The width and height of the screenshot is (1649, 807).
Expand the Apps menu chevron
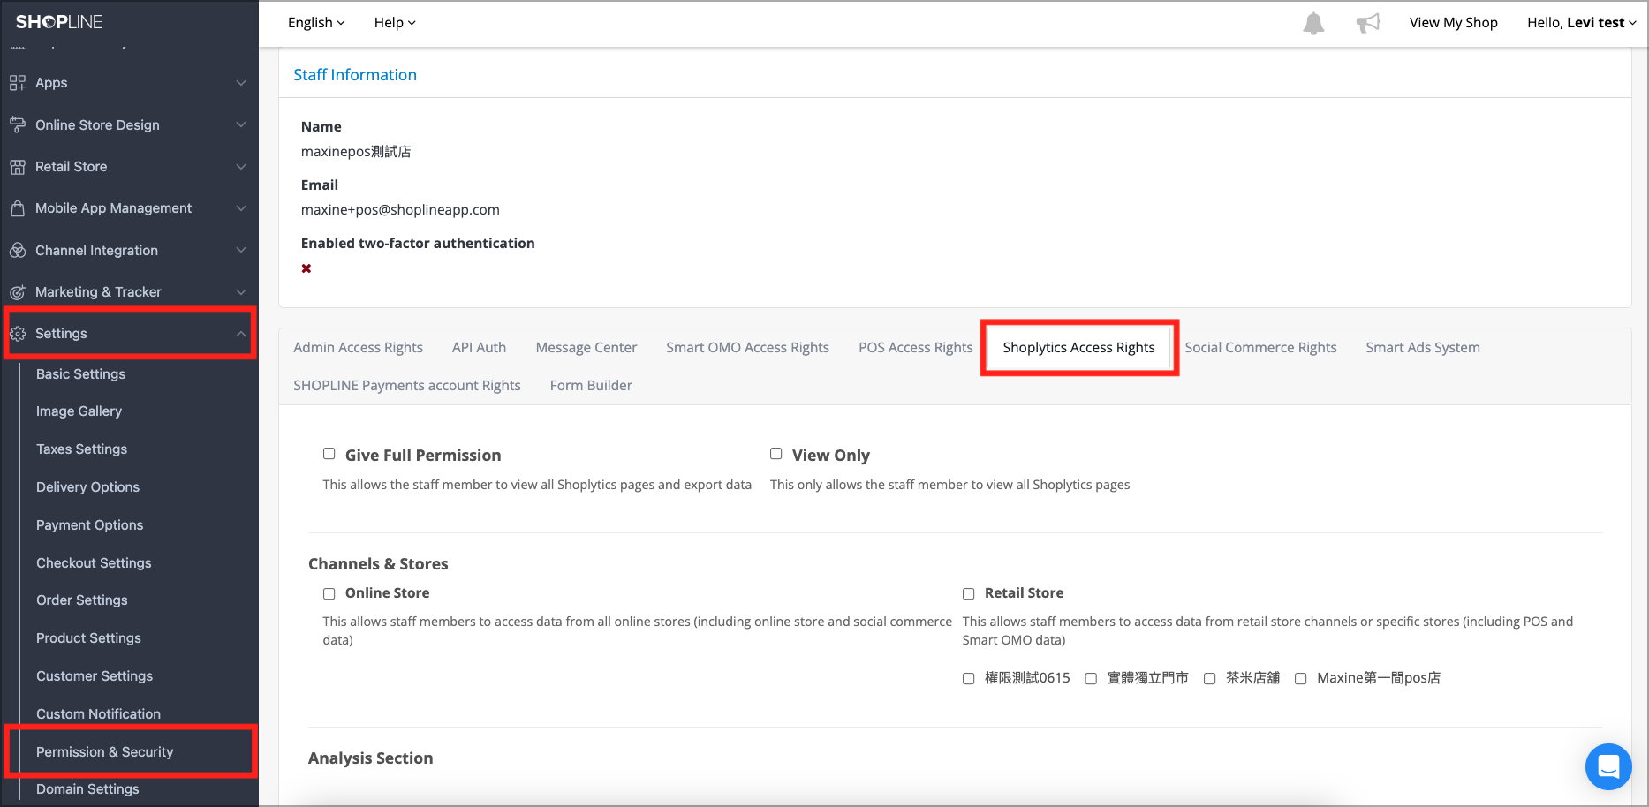241,83
